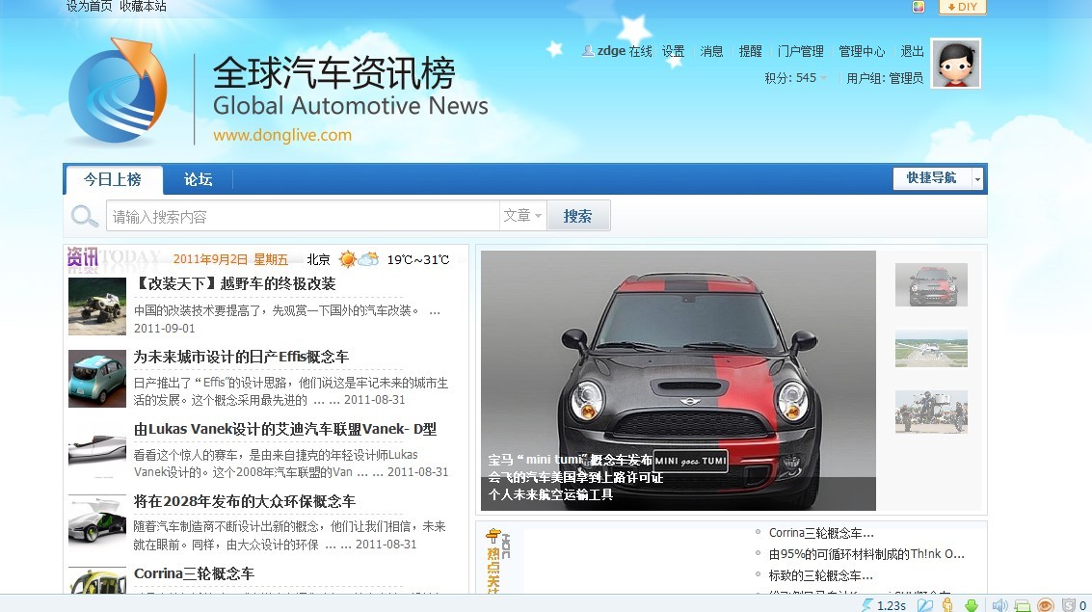Open the user avatar picture

click(956, 64)
